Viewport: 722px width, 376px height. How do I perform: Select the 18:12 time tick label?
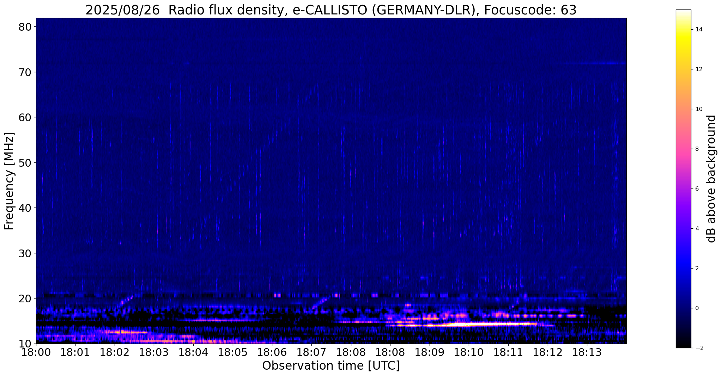(548, 352)
